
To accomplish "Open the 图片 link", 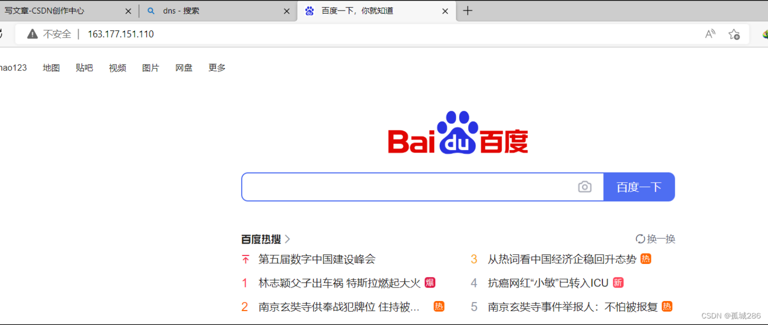I will [x=151, y=67].
